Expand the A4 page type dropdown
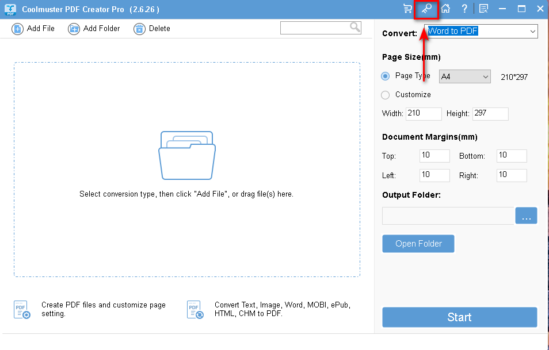The height and width of the screenshot is (350, 549). click(464, 76)
